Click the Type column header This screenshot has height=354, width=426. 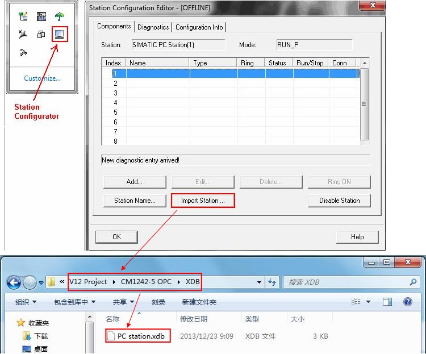(x=213, y=63)
